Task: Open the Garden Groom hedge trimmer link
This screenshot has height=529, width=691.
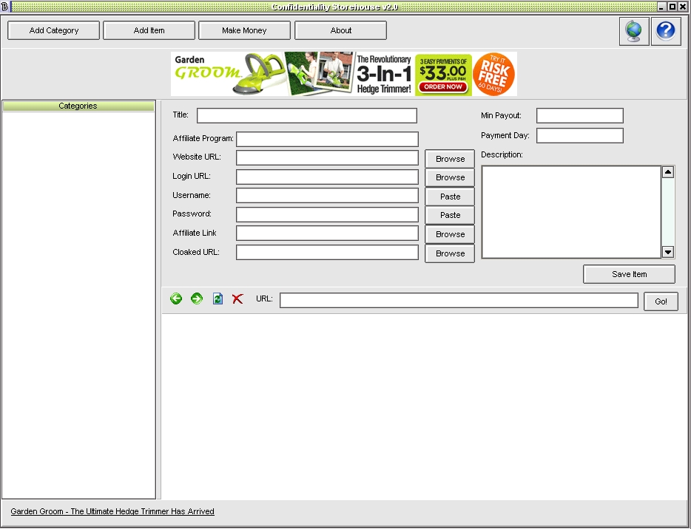Action: 112,511
